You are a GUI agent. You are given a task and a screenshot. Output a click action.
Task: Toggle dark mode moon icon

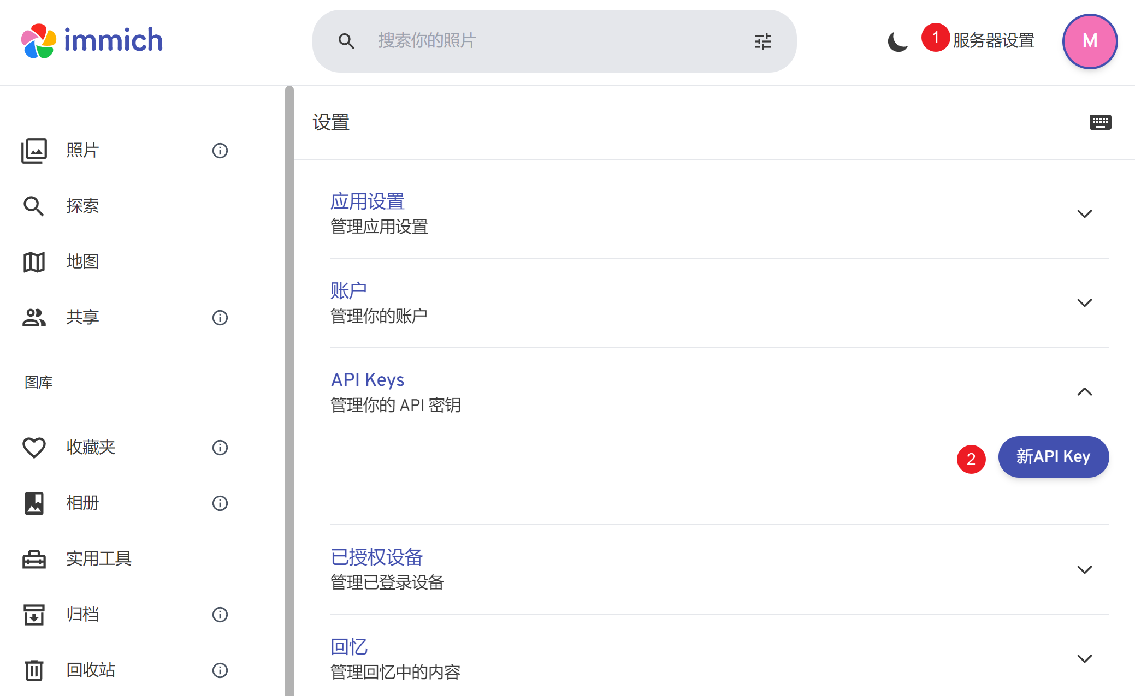897,41
